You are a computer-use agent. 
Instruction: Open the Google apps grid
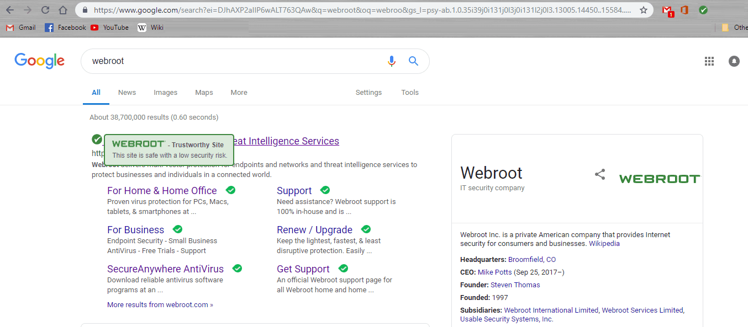click(x=709, y=61)
